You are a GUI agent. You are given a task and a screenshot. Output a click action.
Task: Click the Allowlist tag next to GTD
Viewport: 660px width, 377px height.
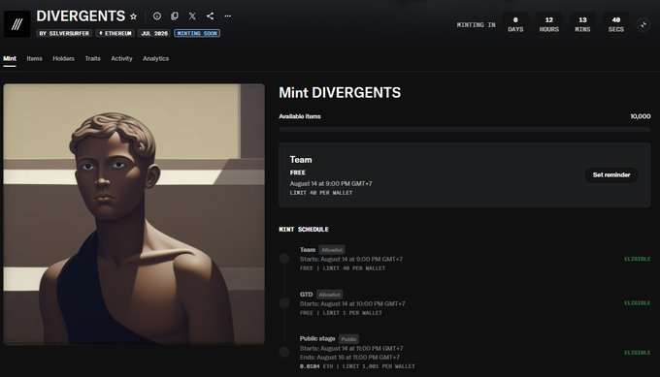pyautogui.click(x=329, y=295)
